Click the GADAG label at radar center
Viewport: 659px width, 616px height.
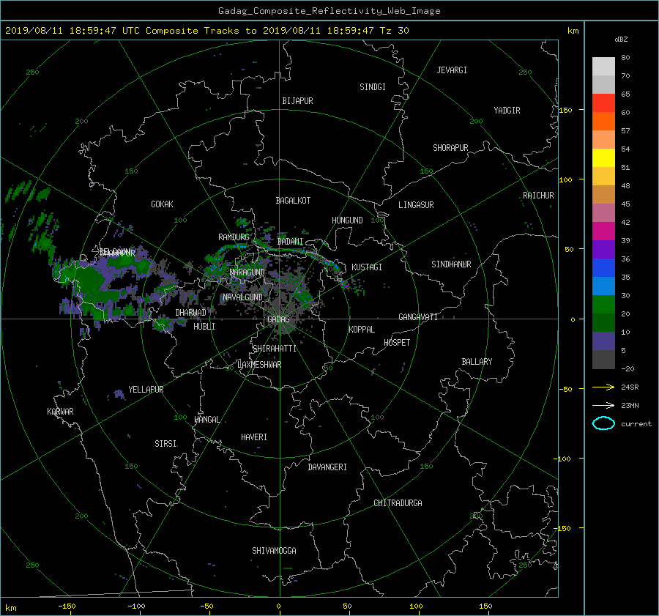[x=278, y=319]
